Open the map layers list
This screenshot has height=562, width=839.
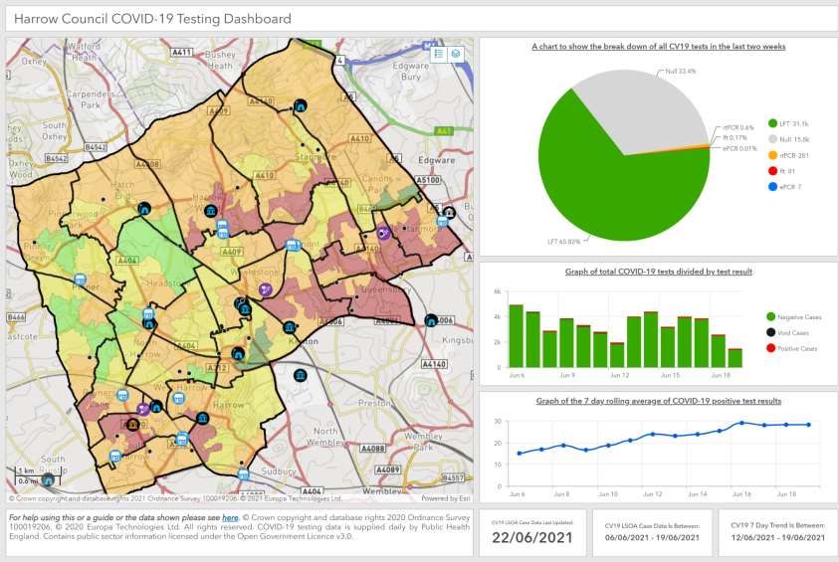click(457, 54)
